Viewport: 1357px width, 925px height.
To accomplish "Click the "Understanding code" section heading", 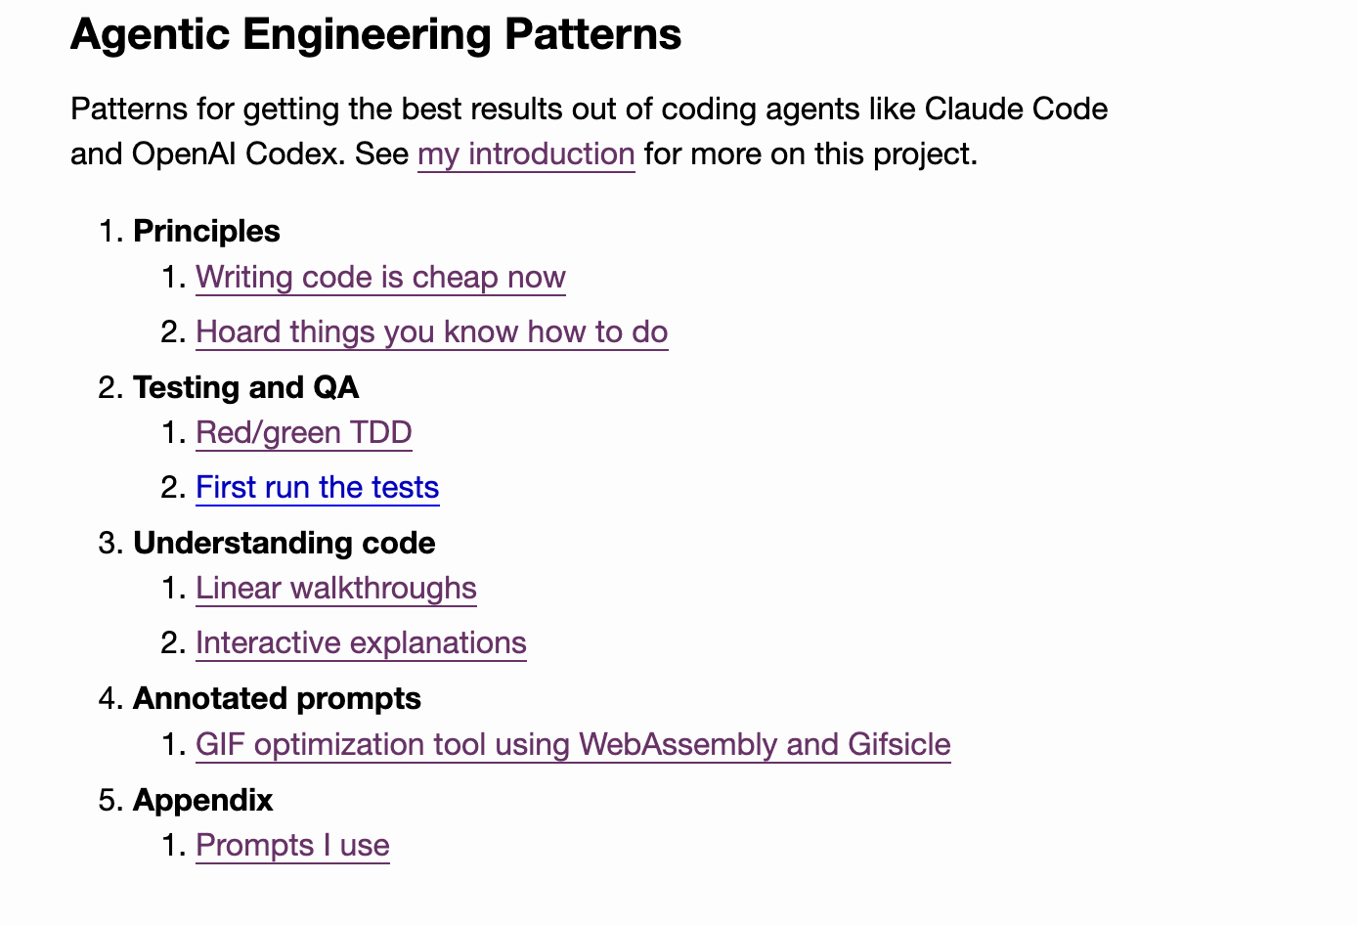I will pos(284,544).
